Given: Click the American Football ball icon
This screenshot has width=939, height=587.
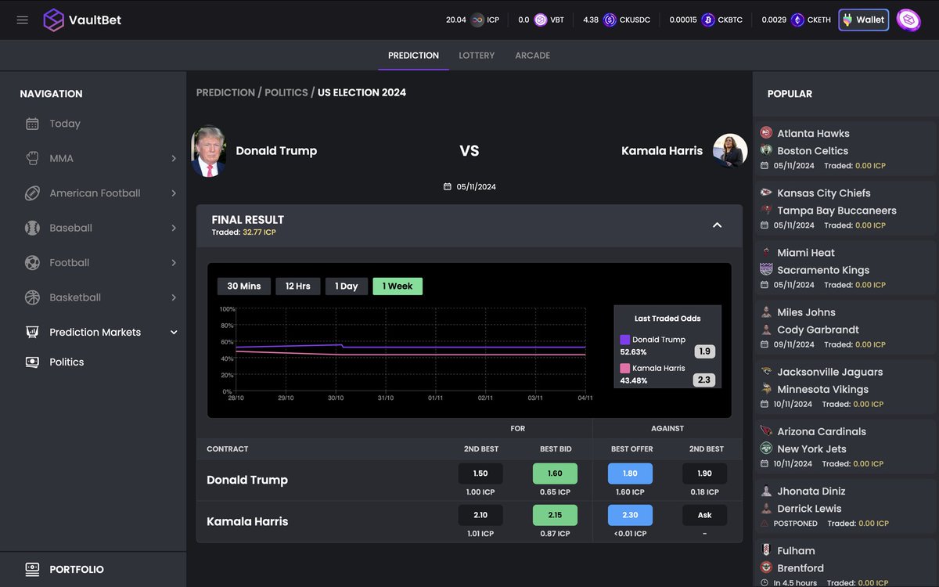Looking at the screenshot, I should pos(32,193).
